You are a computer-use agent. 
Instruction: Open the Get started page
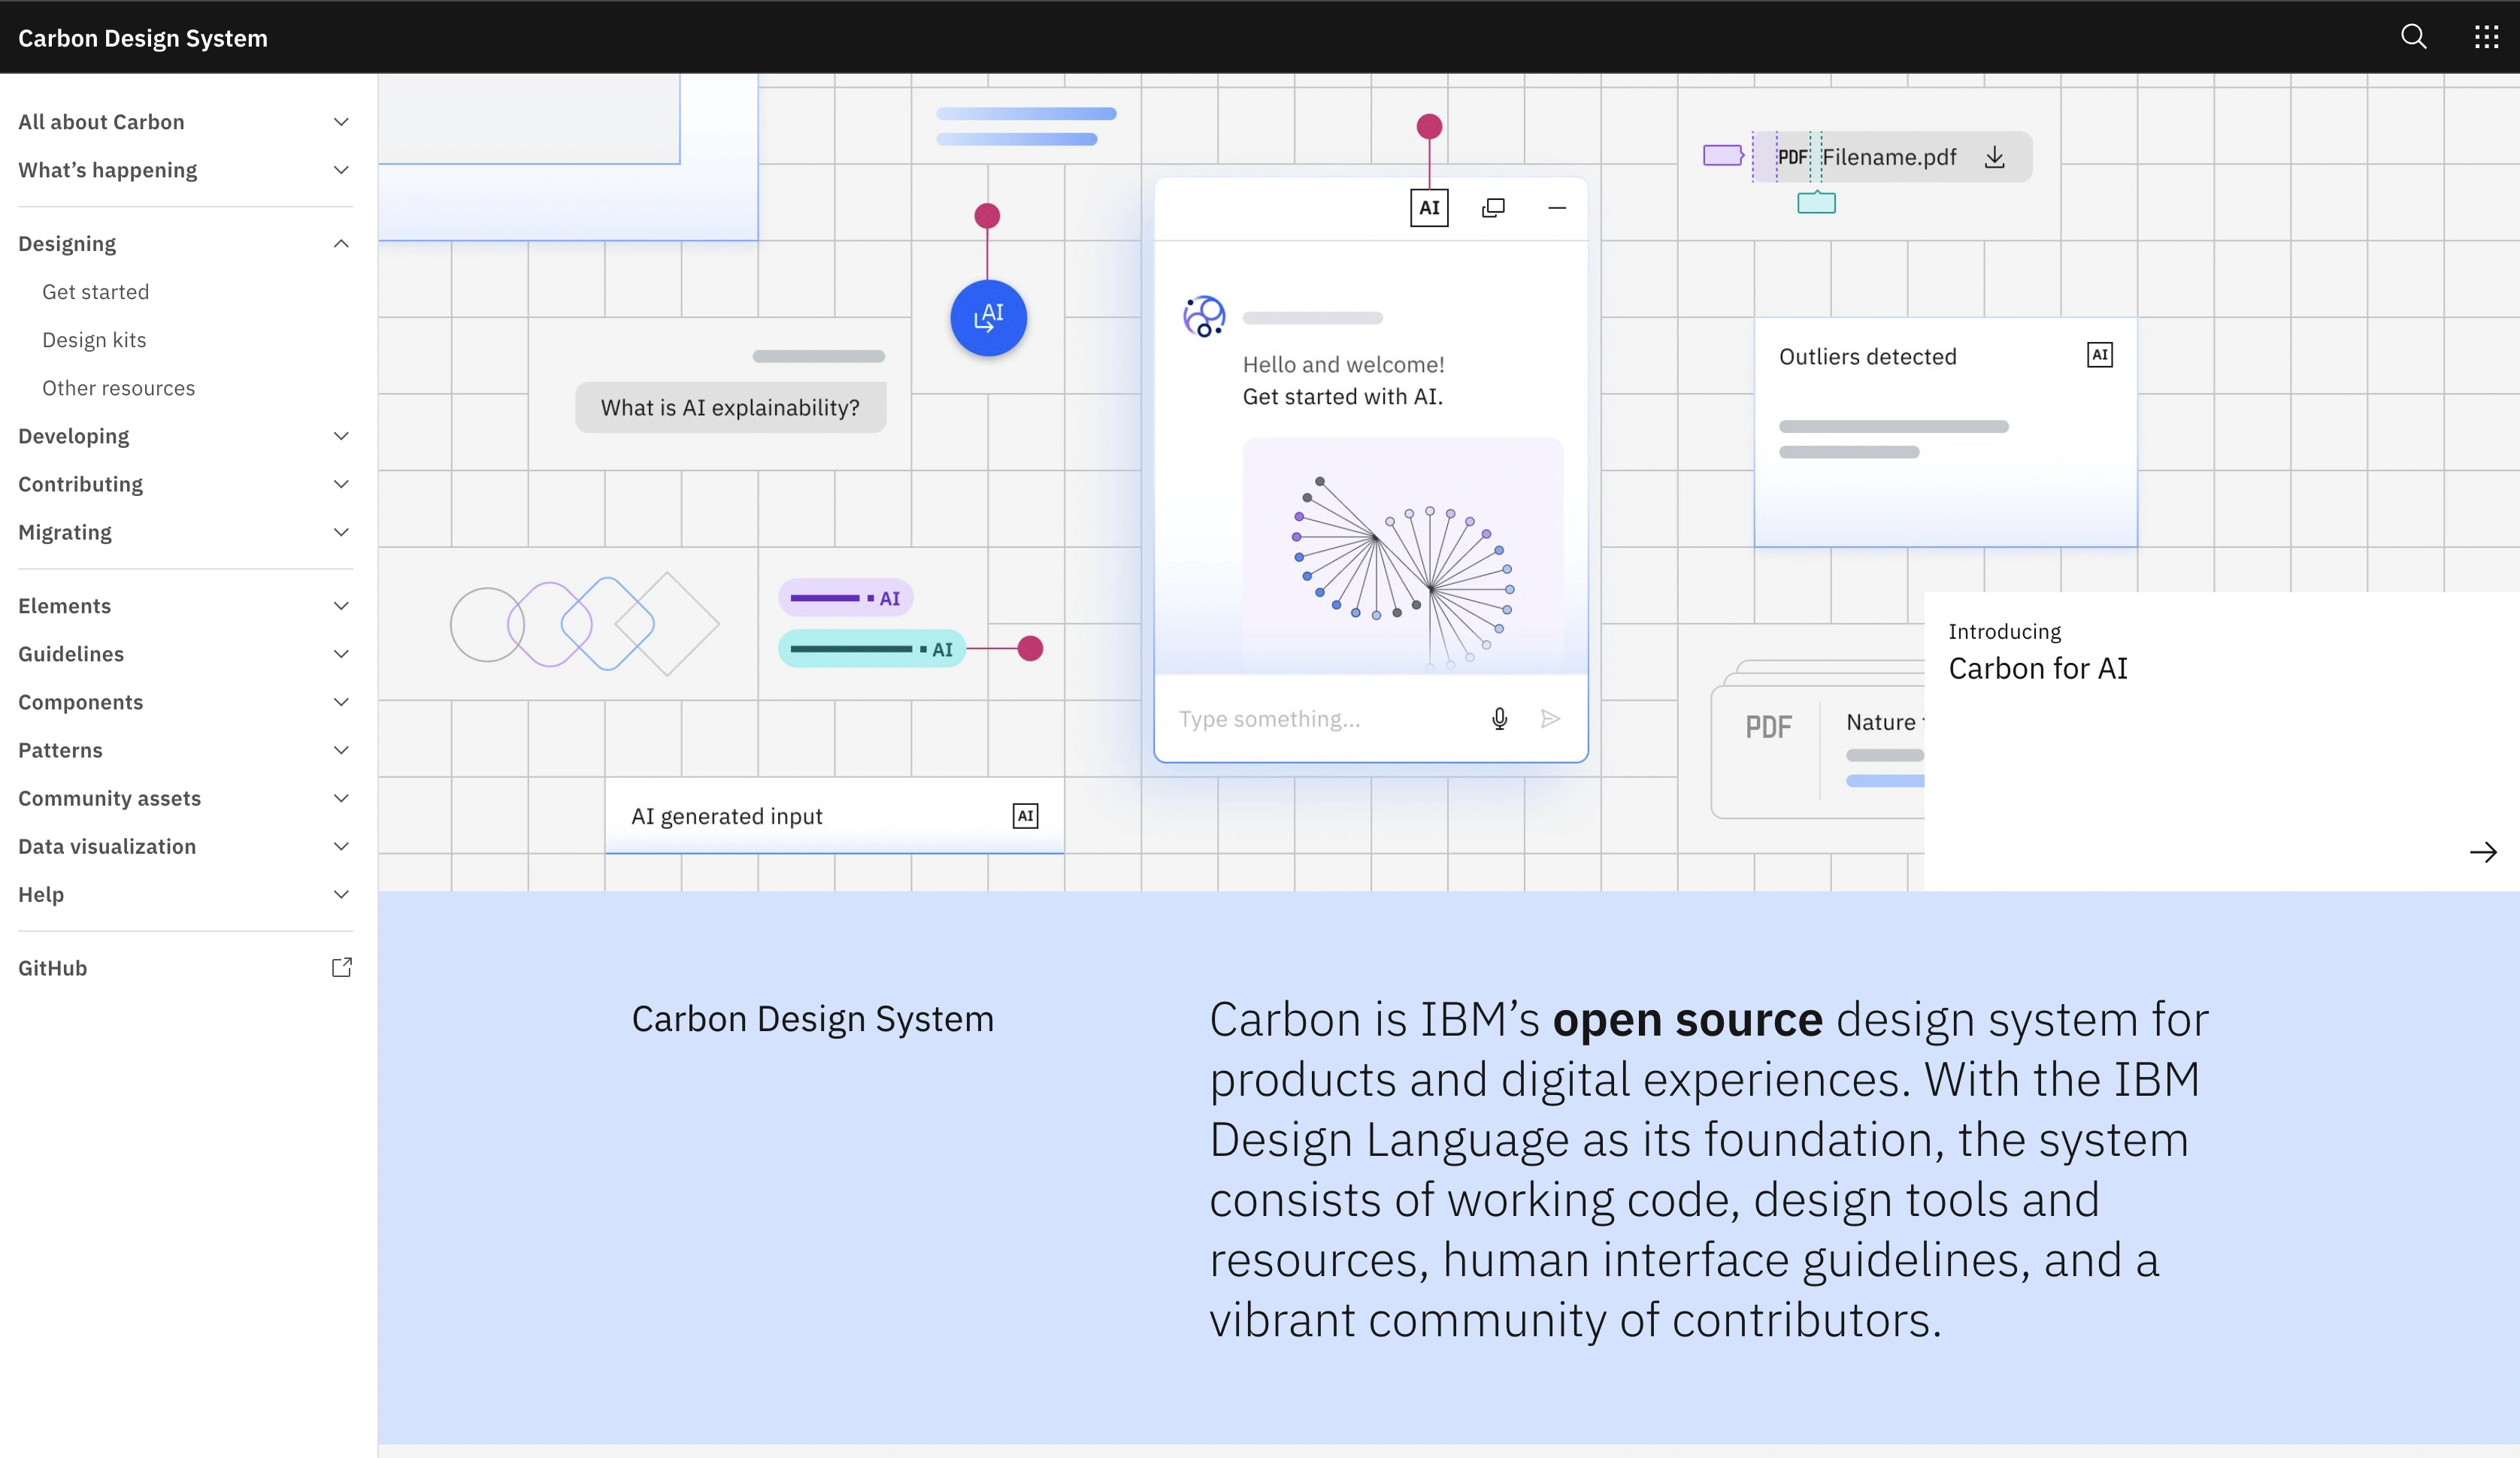pyautogui.click(x=96, y=292)
